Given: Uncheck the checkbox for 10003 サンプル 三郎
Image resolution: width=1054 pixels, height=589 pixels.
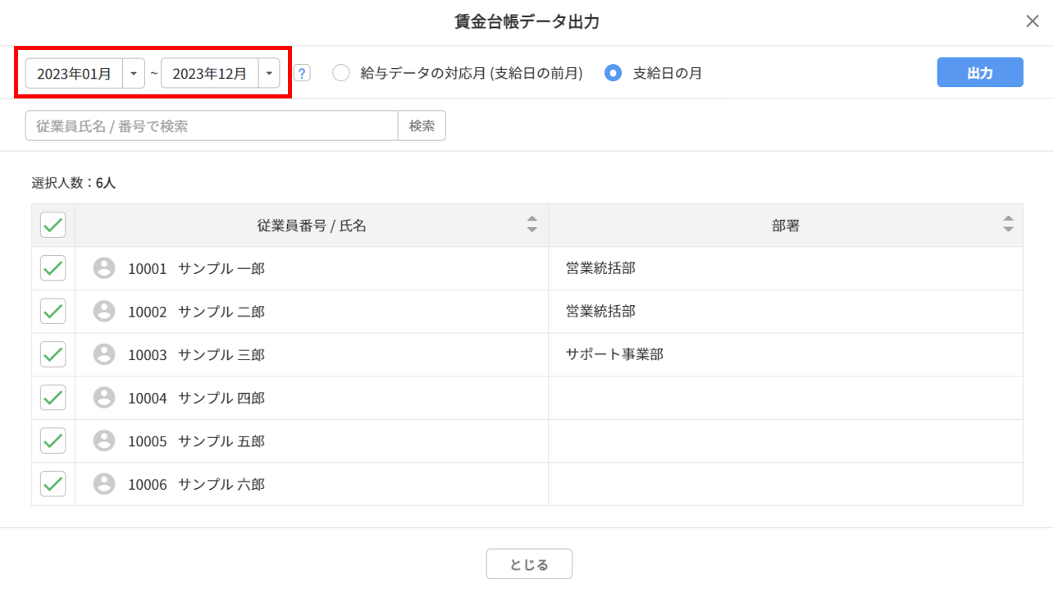Looking at the screenshot, I should 53,354.
